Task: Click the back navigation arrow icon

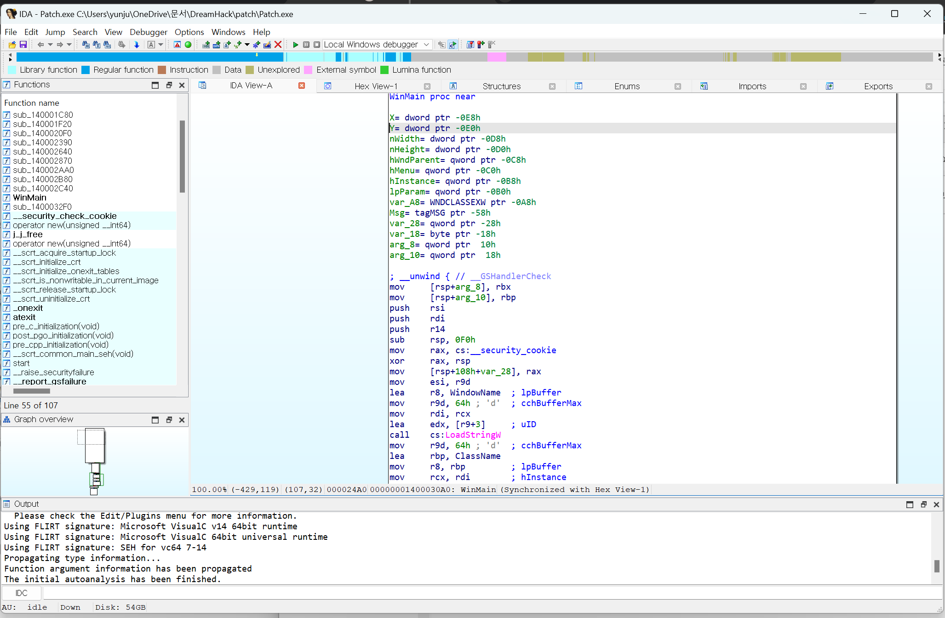Action: (40, 45)
